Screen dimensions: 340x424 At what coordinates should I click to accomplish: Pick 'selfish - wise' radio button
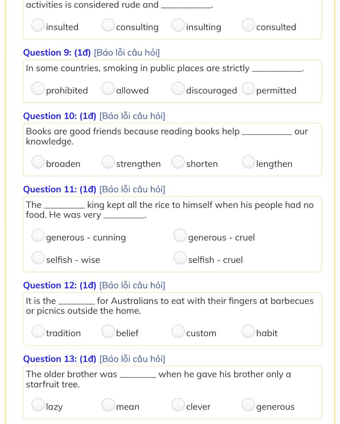tap(38, 258)
